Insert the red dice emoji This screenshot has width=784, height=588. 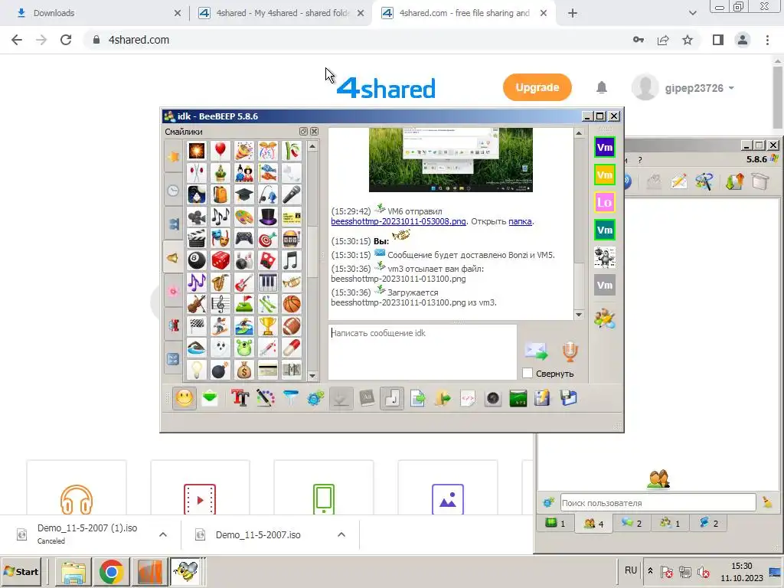220,260
